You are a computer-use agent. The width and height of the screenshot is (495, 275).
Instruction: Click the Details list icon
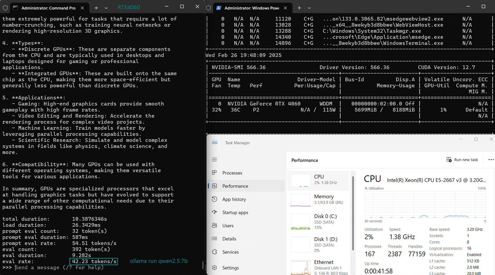214,239
